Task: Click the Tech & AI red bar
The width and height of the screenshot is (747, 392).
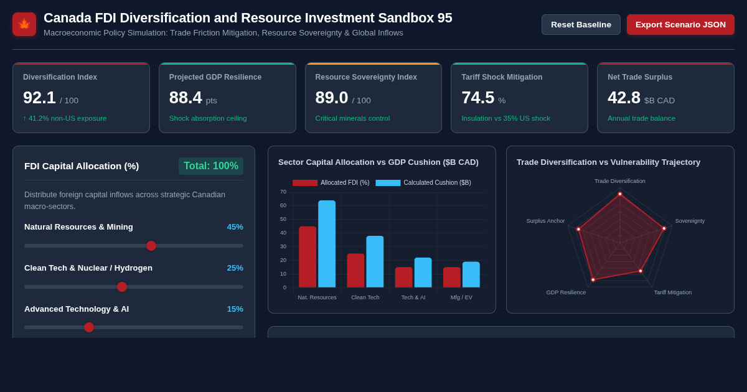Action: coord(403,278)
